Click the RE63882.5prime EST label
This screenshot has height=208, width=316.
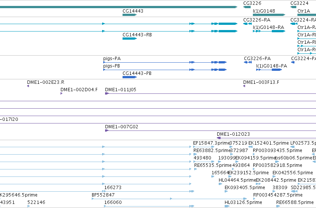[x=212, y=151]
